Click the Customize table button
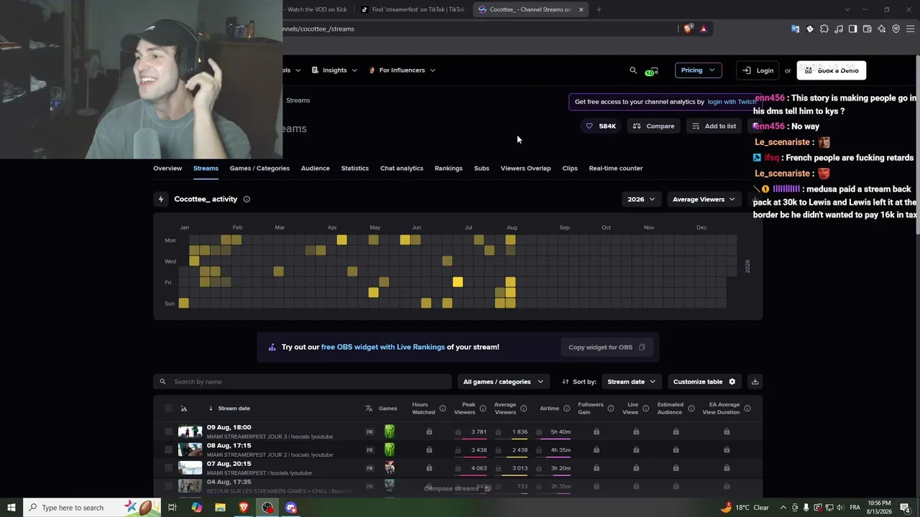 [x=704, y=381]
